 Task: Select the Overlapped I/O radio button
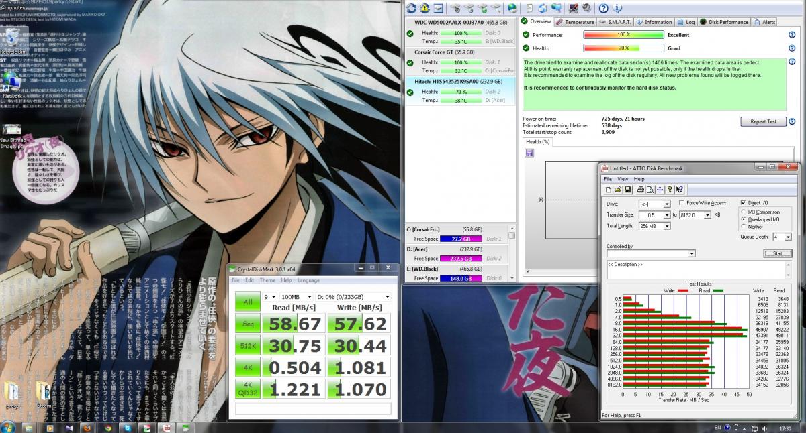pos(743,219)
